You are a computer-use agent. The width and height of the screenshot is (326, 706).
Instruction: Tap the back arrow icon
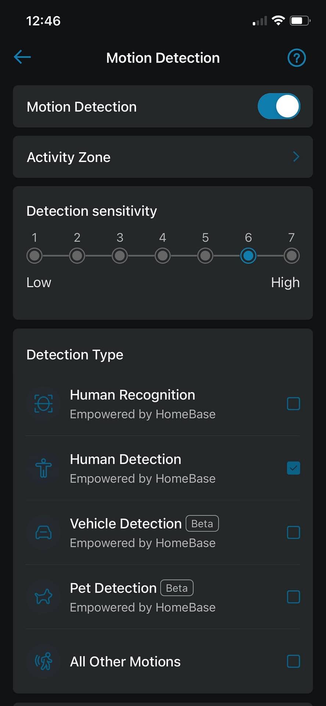[22, 57]
